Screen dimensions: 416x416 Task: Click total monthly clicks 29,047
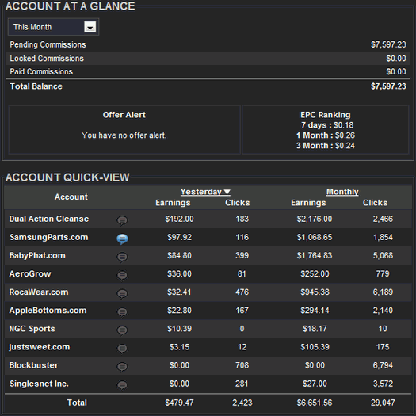coord(383,403)
